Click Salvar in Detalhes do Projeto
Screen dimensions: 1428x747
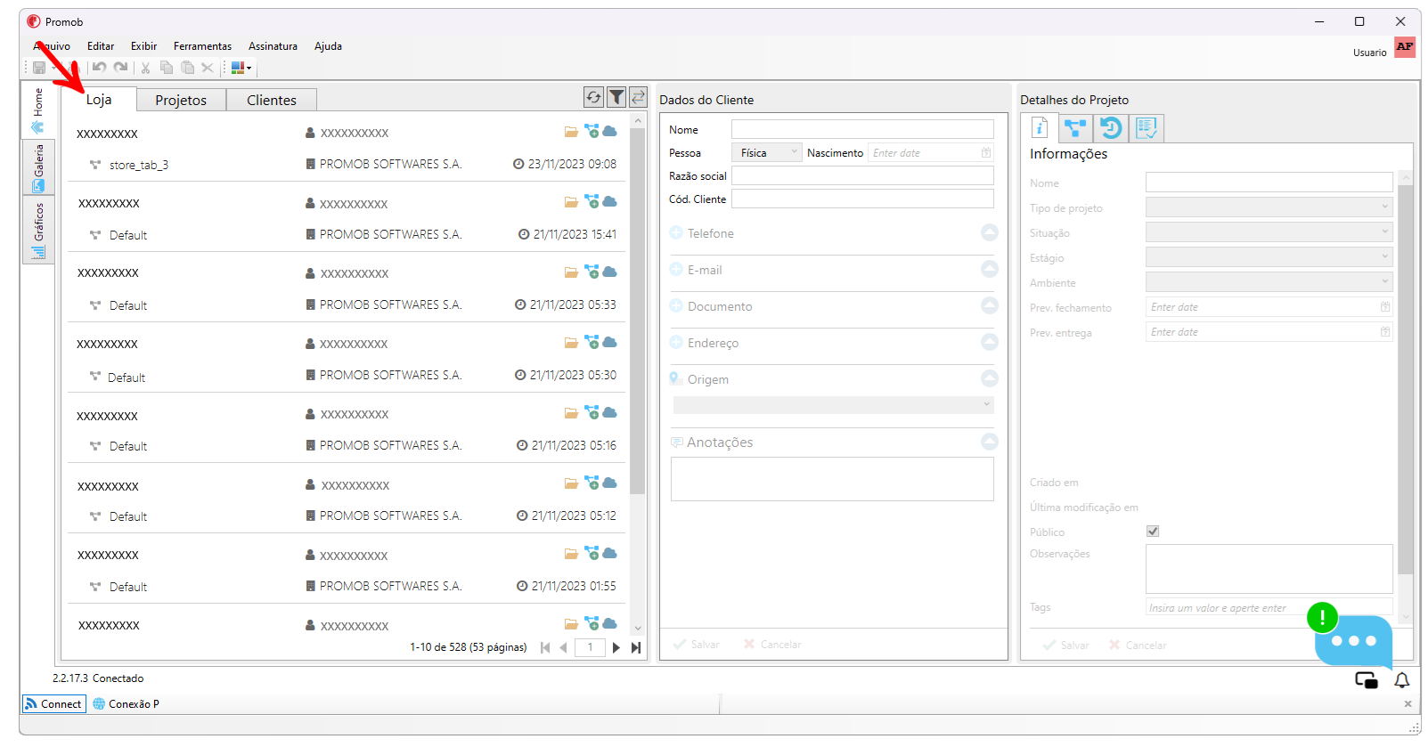pyautogui.click(x=1066, y=646)
